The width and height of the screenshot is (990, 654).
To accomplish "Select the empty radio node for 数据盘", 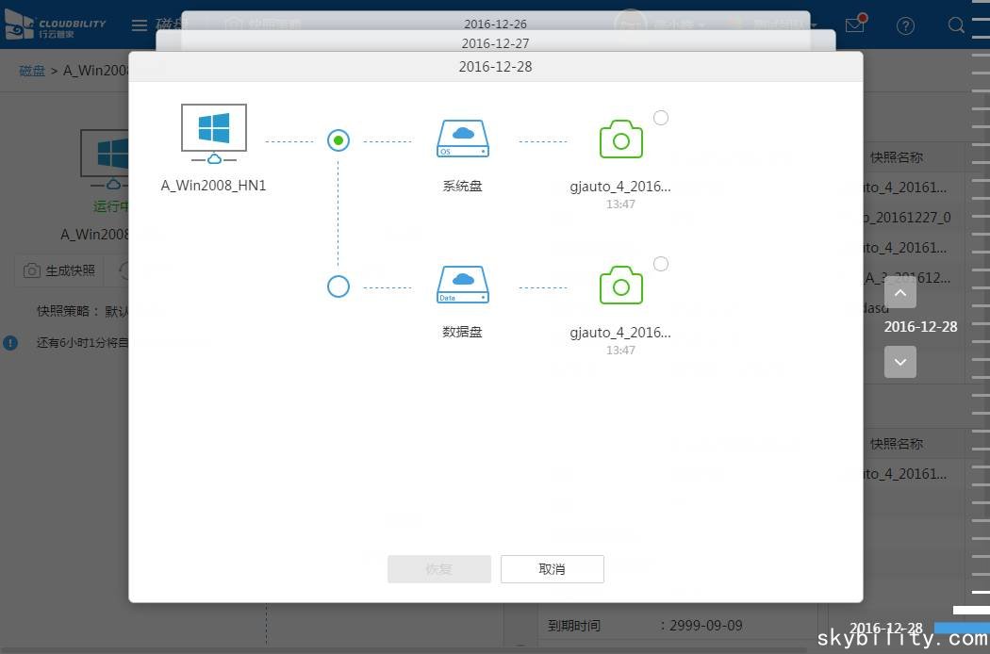I will (338, 286).
